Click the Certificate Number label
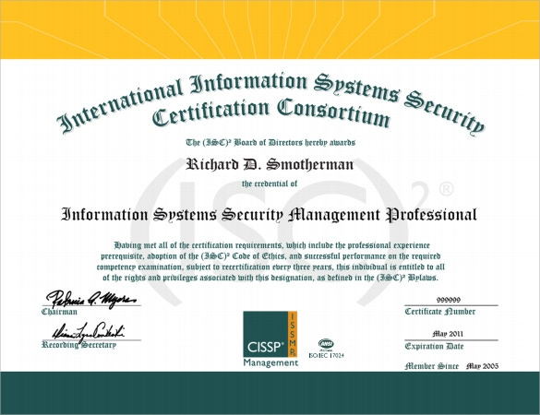Image resolution: width=540 pixels, height=415 pixels. 439,312
